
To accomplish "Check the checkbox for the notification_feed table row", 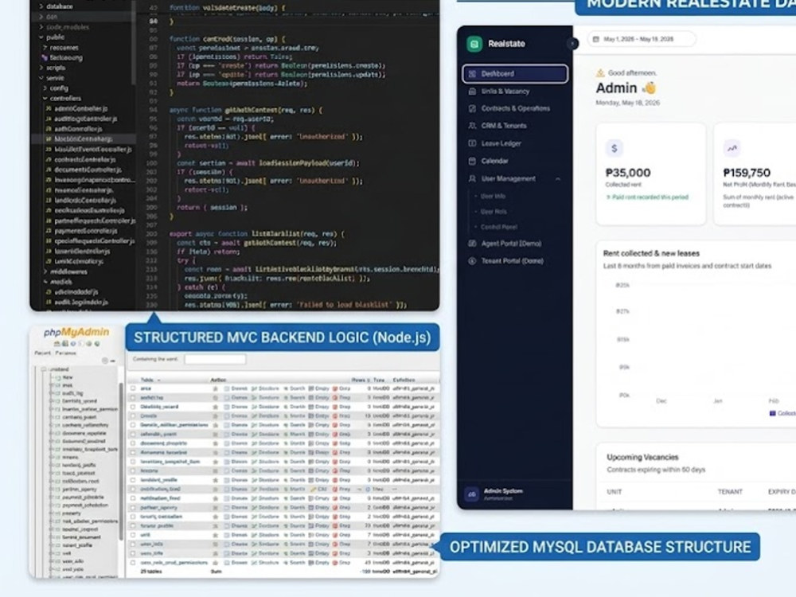I will 133,498.
